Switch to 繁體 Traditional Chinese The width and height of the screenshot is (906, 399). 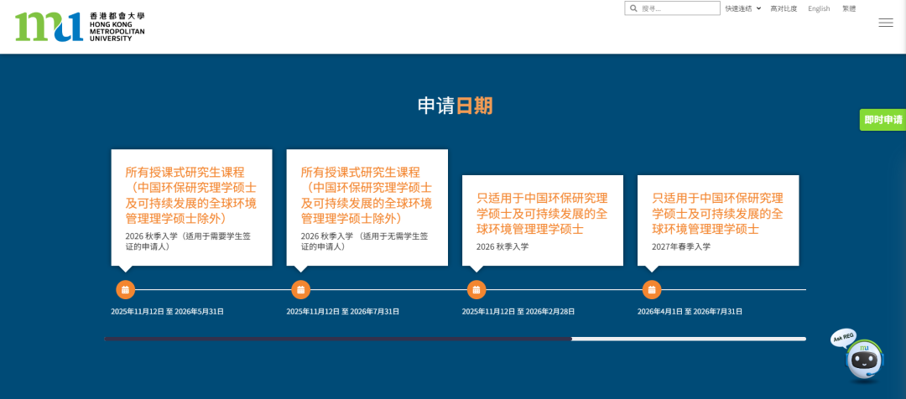click(849, 8)
